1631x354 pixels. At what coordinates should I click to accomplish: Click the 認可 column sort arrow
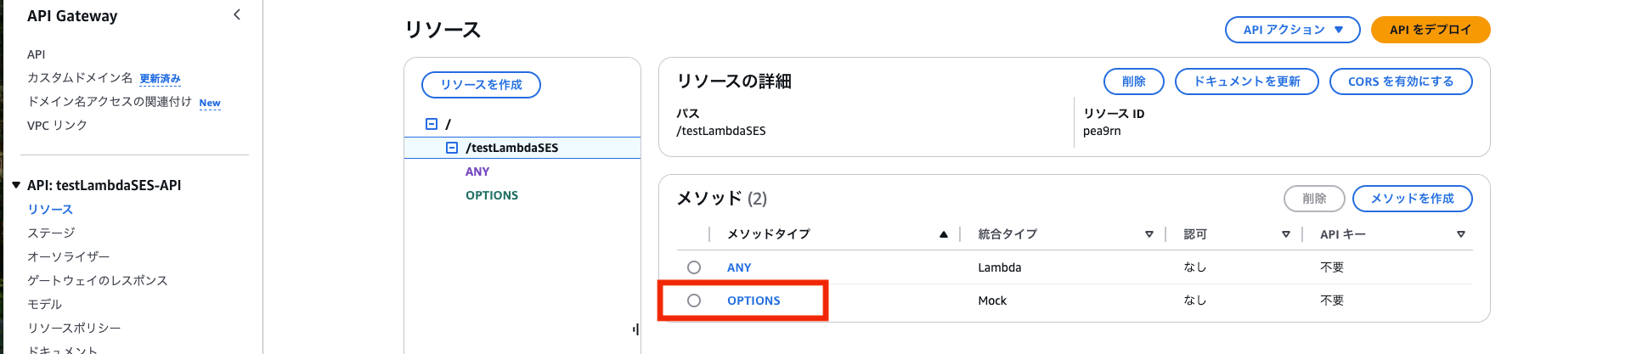click(x=1285, y=234)
